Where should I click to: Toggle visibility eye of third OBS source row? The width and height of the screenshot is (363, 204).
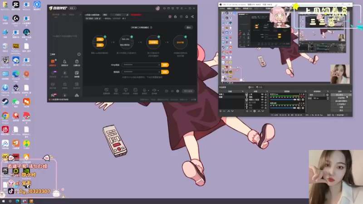(x=262, y=100)
